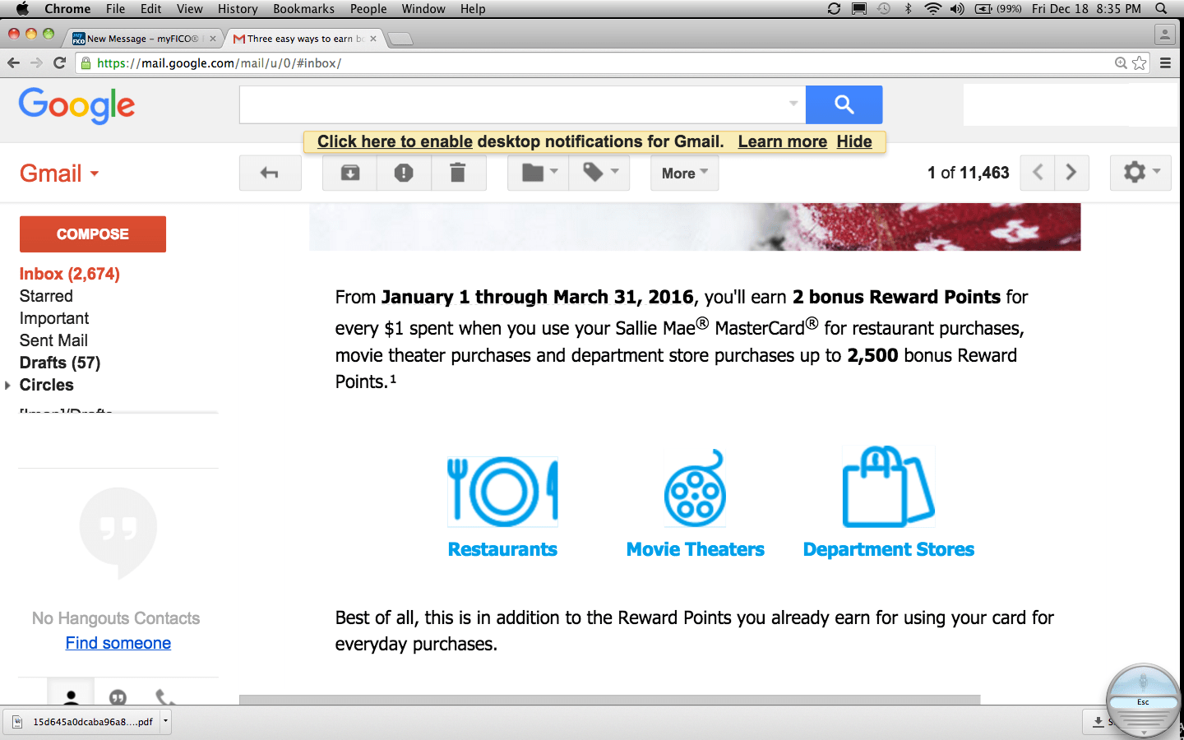Image resolution: width=1184 pixels, height=740 pixels.
Task: Expand the Circles section triangle
Action: tap(7, 385)
